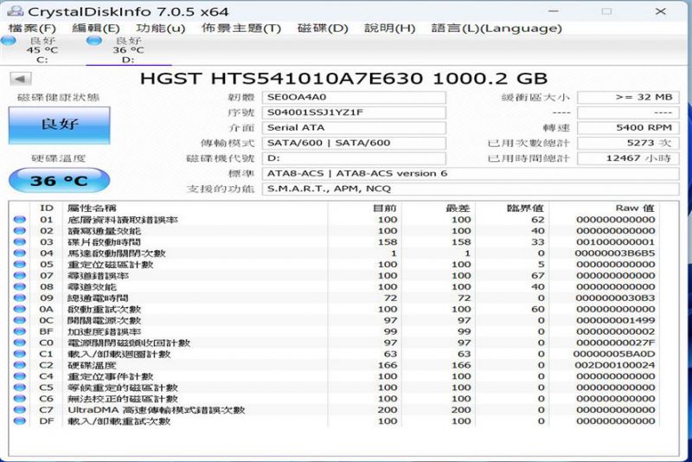The image size is (692, 462).
Task: Open the 檔案(F) menu
Action: (32, 29)
